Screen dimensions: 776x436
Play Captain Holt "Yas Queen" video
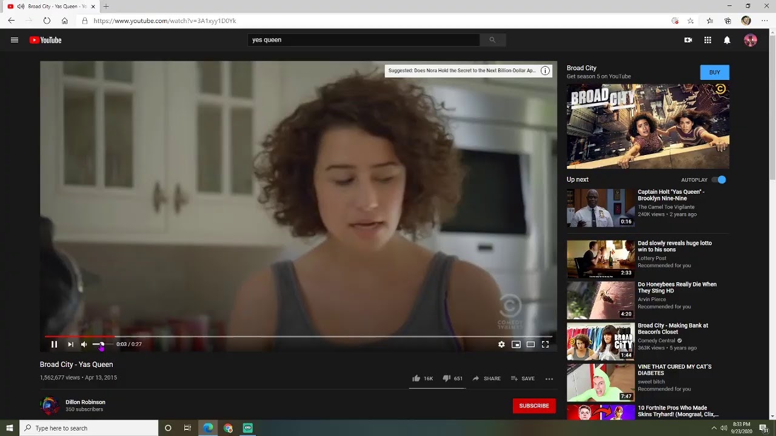[601, 208]
